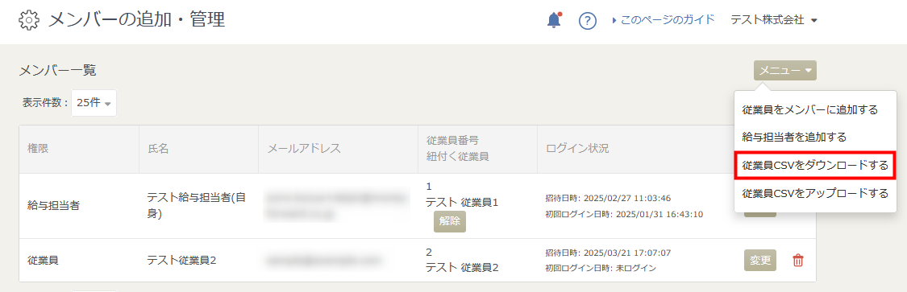The image size is (907, 292).
Task: Open the help question mark icon
Action: click(x=588, y=21)
